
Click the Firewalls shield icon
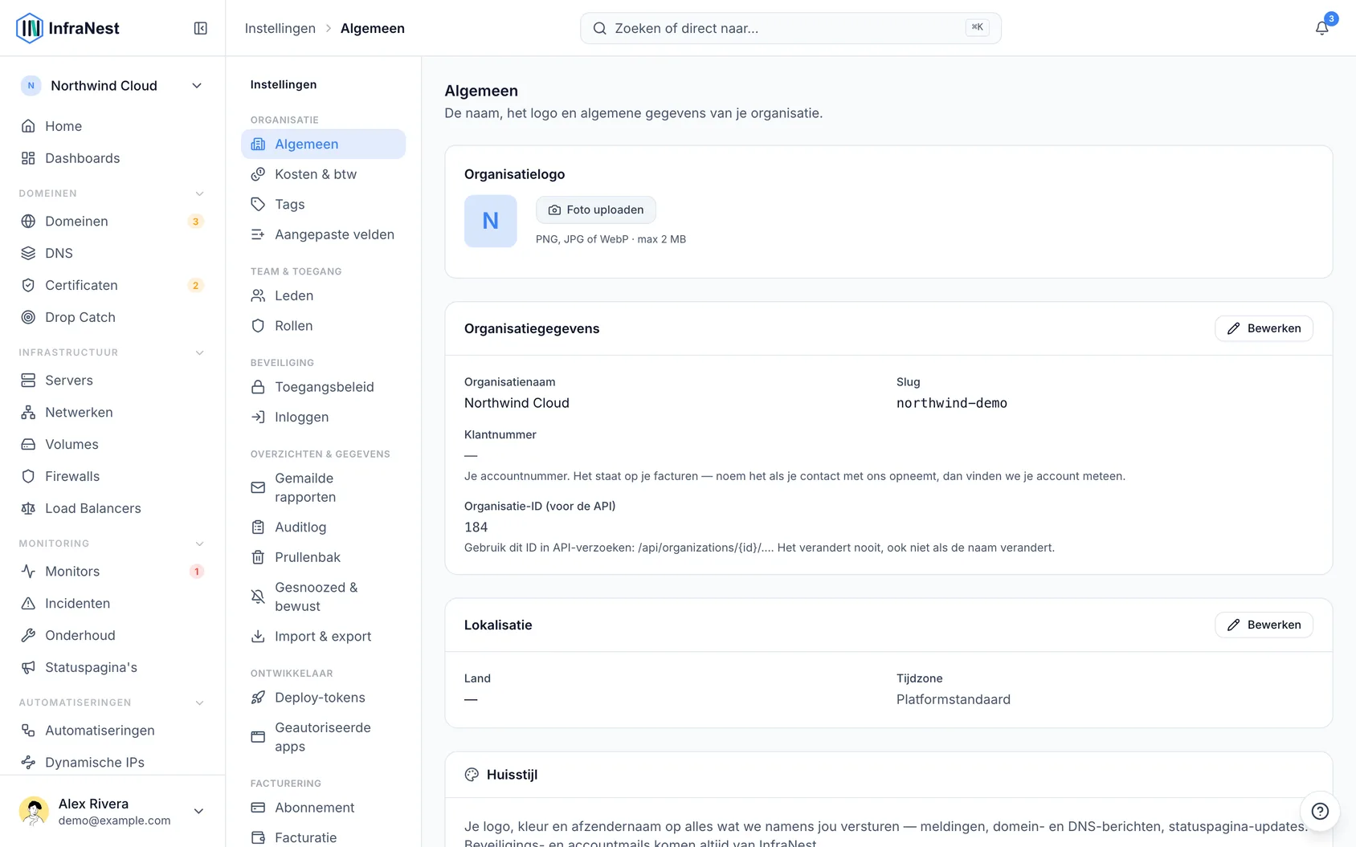pyautogui.click(x=28, y=476)
